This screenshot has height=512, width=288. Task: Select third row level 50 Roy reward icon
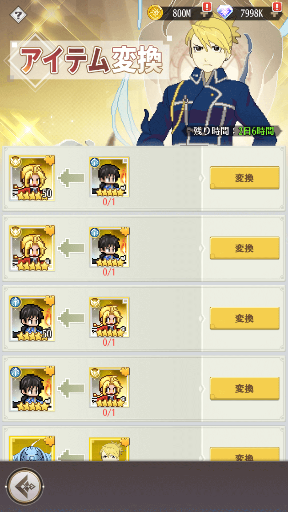click(32, 318)
